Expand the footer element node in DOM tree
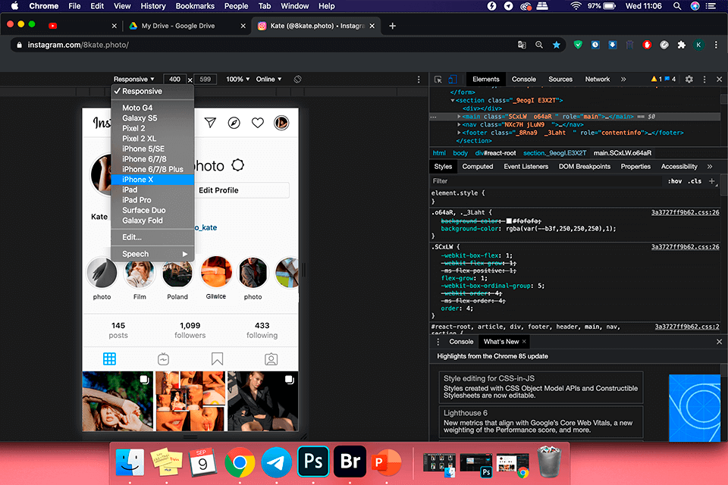The height and width of the screenshot is (485, 728). click(459, 133)
